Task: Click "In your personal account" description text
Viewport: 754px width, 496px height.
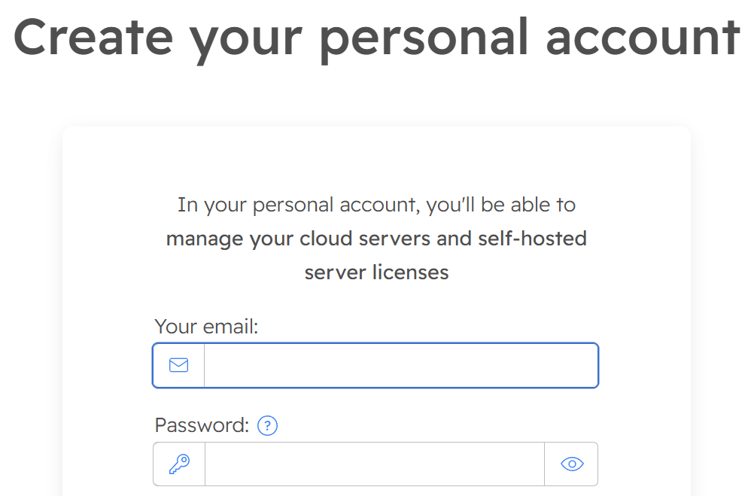Action: point(300,205)
